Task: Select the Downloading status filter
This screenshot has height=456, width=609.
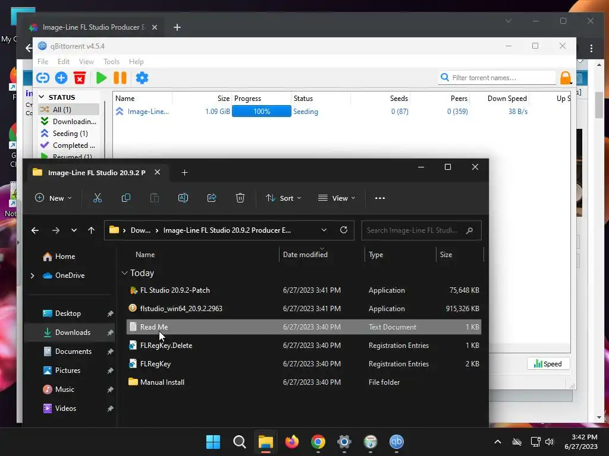Action: [69, 122]
